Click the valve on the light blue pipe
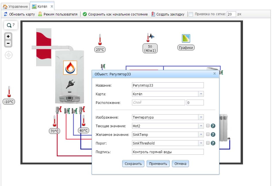Screen dimensions: 272x186 point(74,111)
